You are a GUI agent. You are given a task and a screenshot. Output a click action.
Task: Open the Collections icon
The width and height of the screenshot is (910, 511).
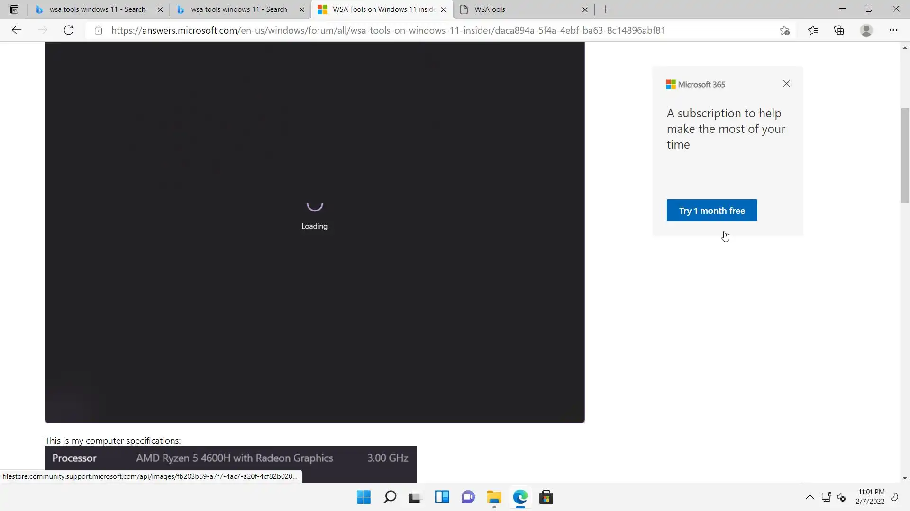coord(839,30)
